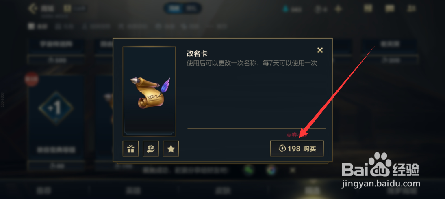Click the star favorite icon
The image size is (445, 199).
tap(171, 149)
